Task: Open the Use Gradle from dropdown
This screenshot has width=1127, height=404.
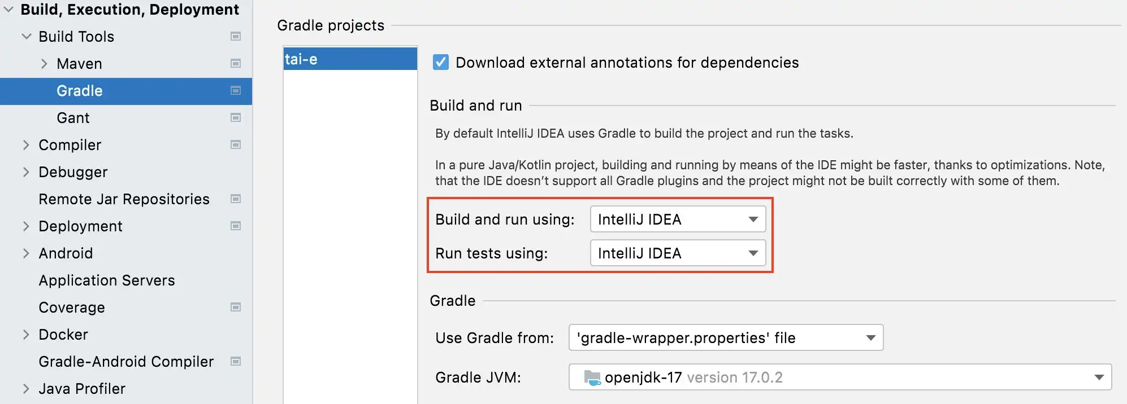Action: [726, 338]
